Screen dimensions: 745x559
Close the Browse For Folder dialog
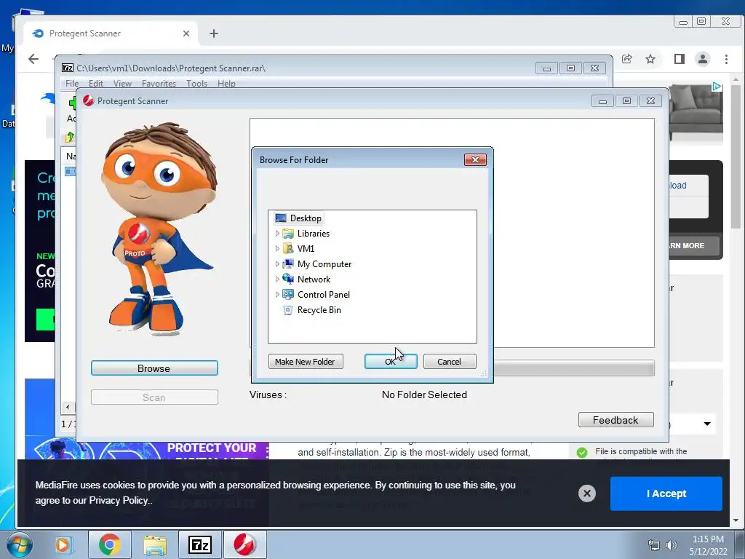(x=475, y=159)
